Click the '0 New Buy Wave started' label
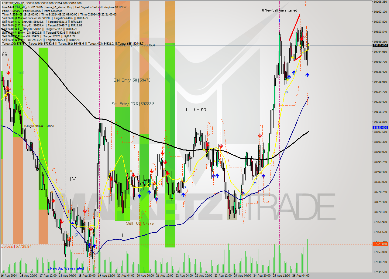389x279 pixels. (x=66, y=268)
